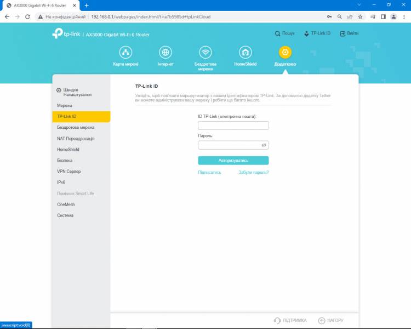Image resolution: width=411 pixels, height=329 pixels.
Task: Click the Підписатись sign-up link
Action: coord(209,172)
